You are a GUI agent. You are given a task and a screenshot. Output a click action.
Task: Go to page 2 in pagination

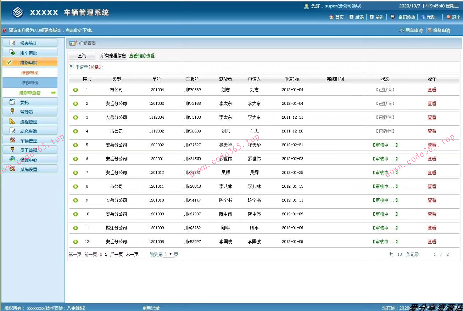tap(106, 255)
